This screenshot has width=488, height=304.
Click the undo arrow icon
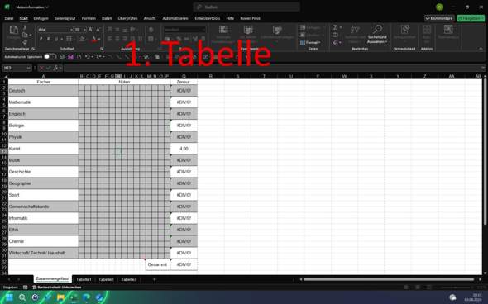(x=88, y=57)
